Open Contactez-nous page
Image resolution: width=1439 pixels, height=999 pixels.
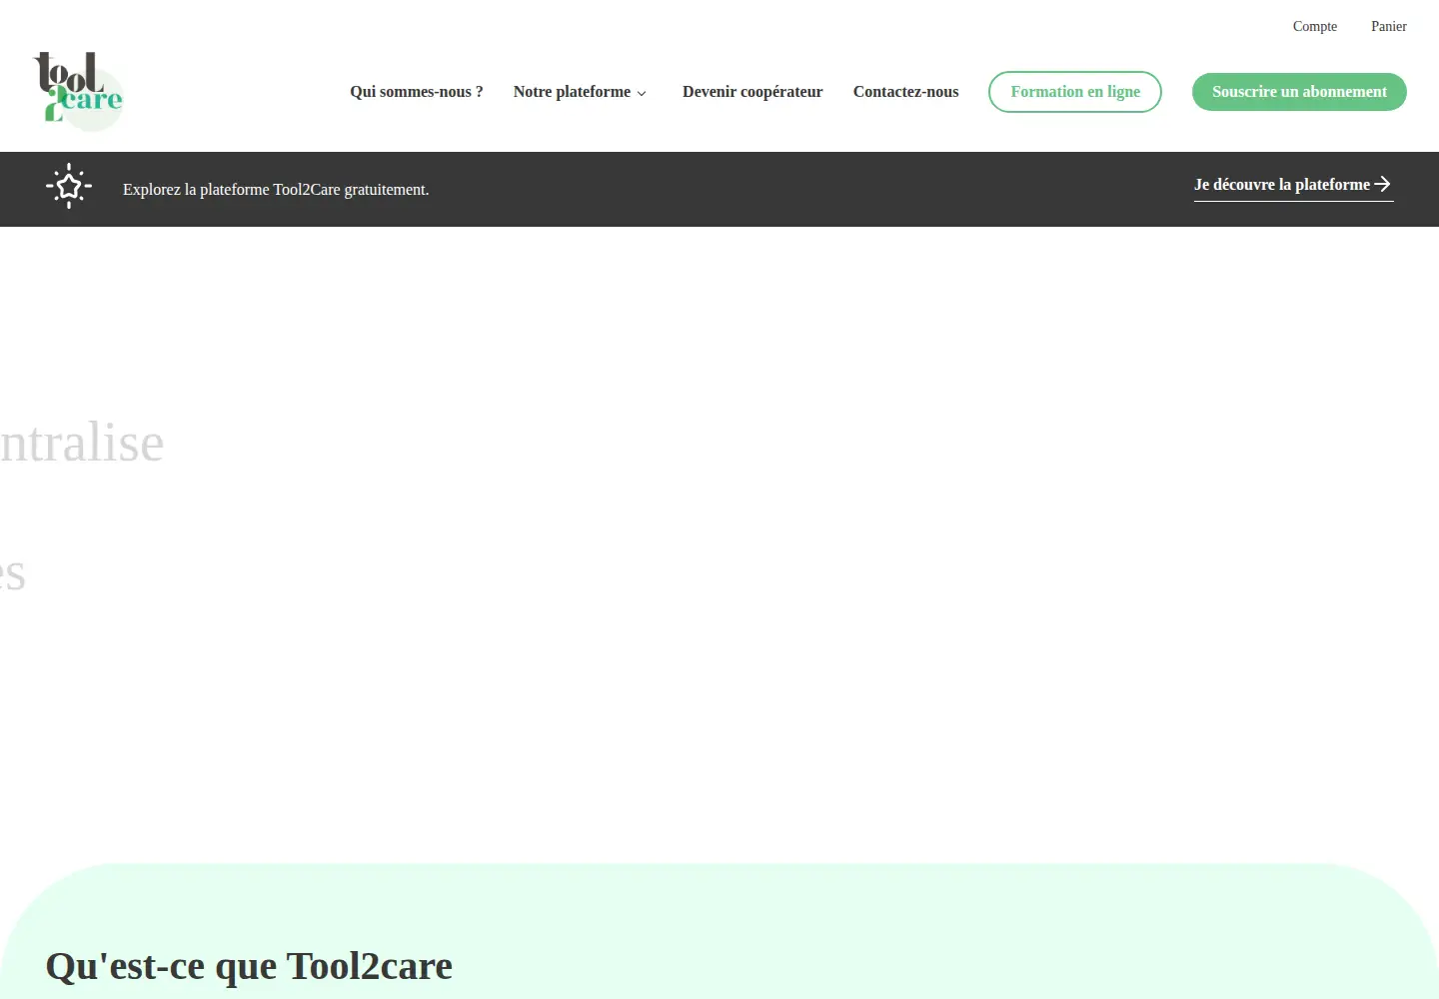click(905, 92)
